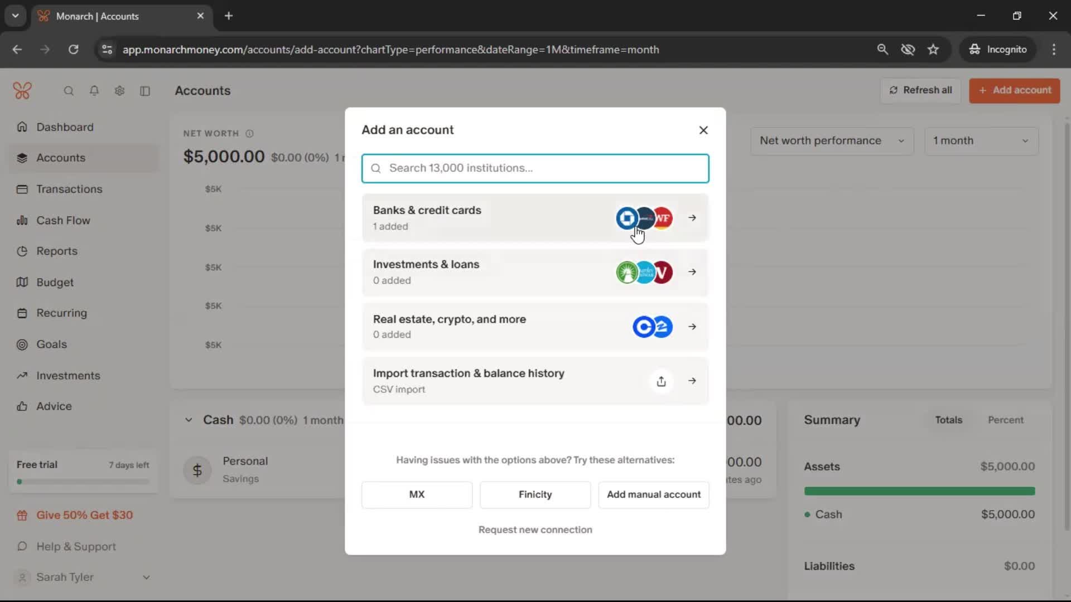Open the settings gear icon in the header
This screenshot has height=602, width=1071.
click(x=119, y=91)
